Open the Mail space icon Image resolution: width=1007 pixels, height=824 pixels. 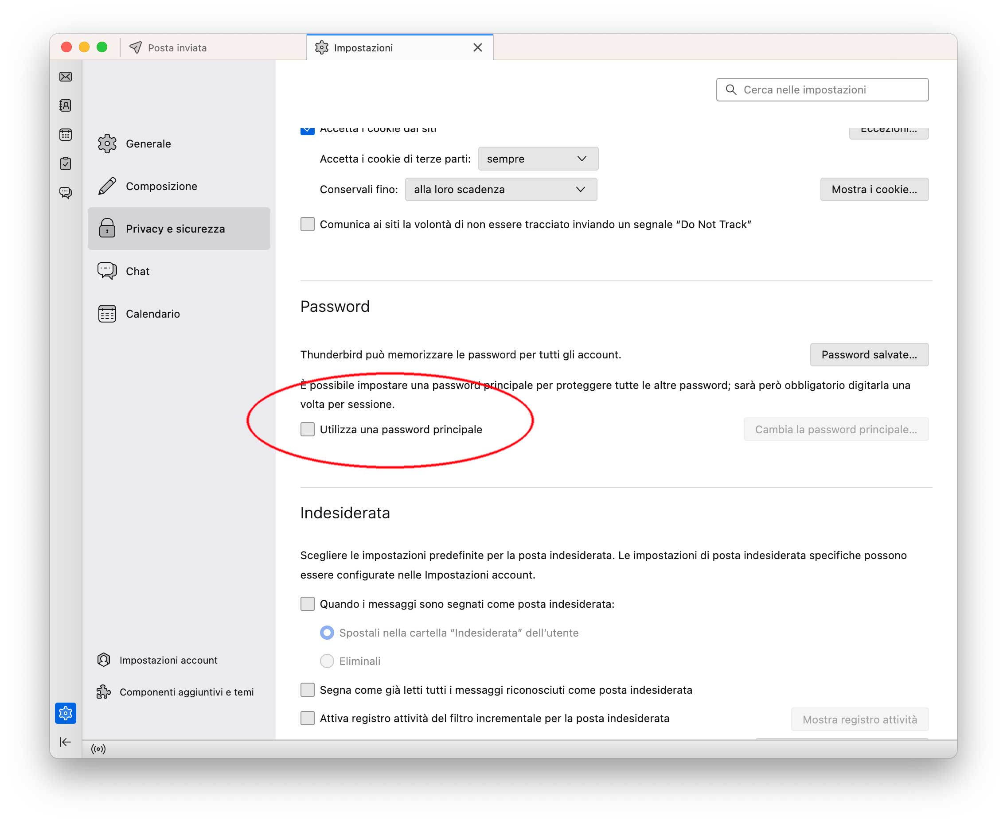click(66, 77)
